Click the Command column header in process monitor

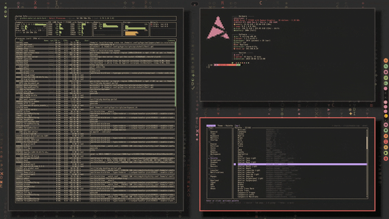point(171,41)
